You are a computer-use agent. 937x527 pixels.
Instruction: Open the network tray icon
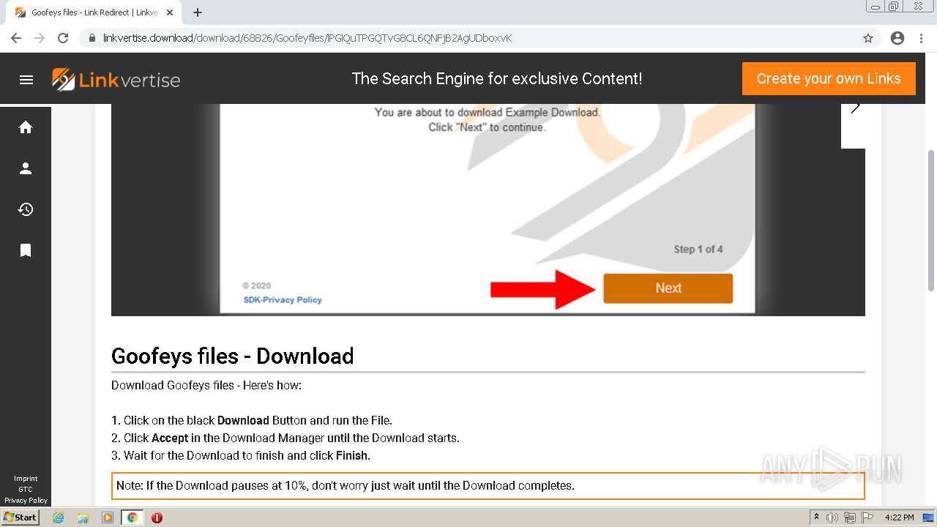click(849, 517)
